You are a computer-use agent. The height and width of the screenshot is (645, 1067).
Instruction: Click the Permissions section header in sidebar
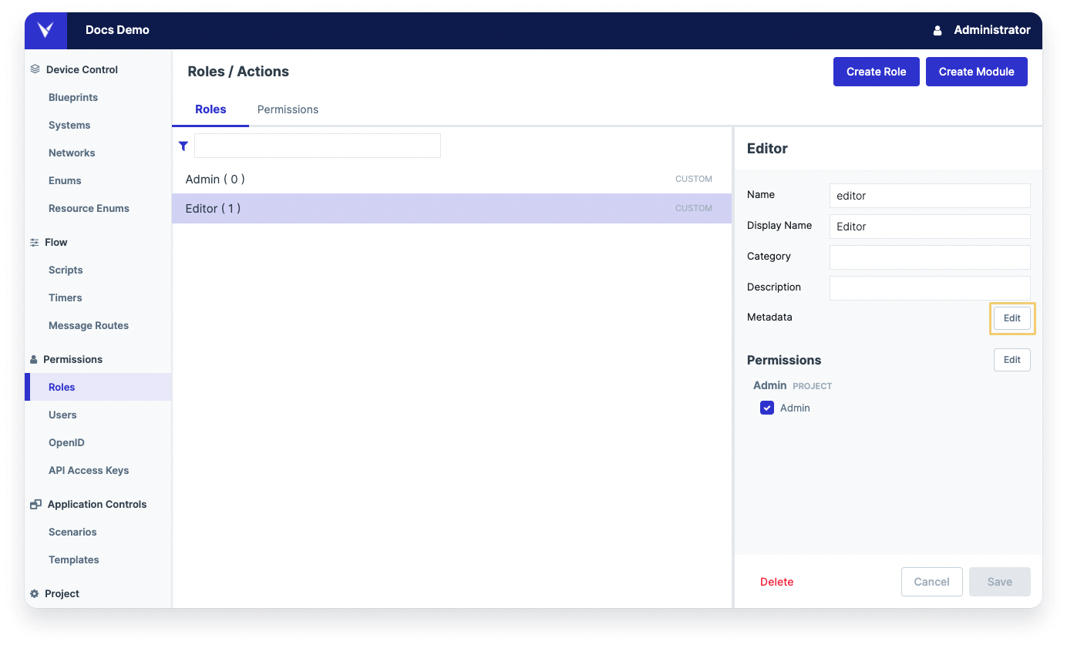point(72,359)
